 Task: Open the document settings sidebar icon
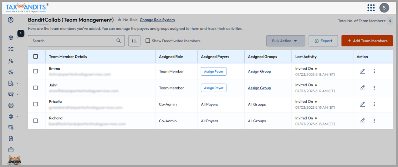(11, 83)
